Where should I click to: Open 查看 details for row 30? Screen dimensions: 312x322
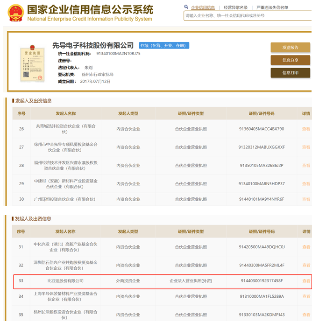(306, 199)
